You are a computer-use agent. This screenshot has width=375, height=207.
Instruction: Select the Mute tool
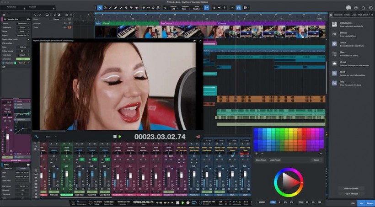tap(126, 8)
